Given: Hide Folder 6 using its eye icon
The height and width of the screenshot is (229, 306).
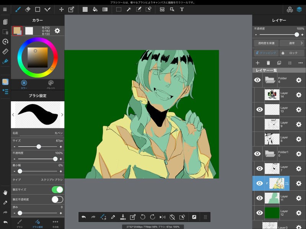Looking at the screenshot, I should coord(257,80).
